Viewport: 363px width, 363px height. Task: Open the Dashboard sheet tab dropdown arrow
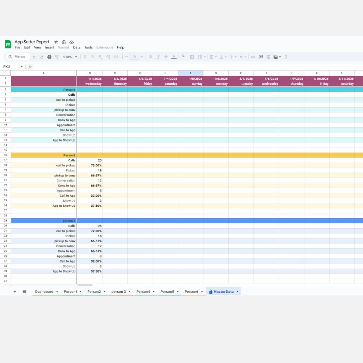57,292
